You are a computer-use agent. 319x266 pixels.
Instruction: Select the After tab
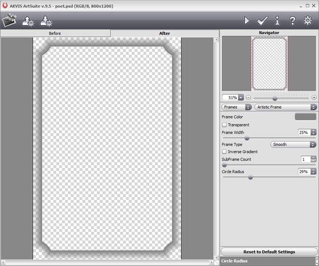[165, 34]
